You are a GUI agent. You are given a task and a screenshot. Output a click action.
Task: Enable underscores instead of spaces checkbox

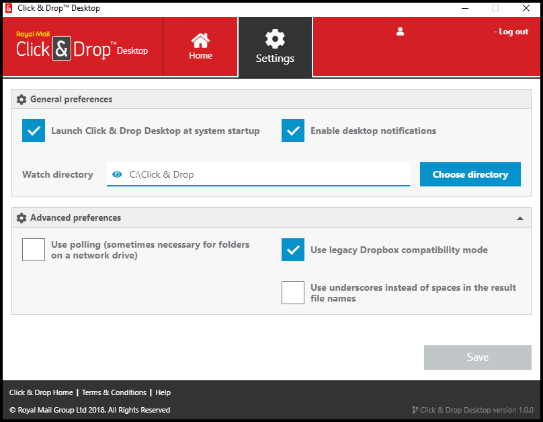click(293, 293)
